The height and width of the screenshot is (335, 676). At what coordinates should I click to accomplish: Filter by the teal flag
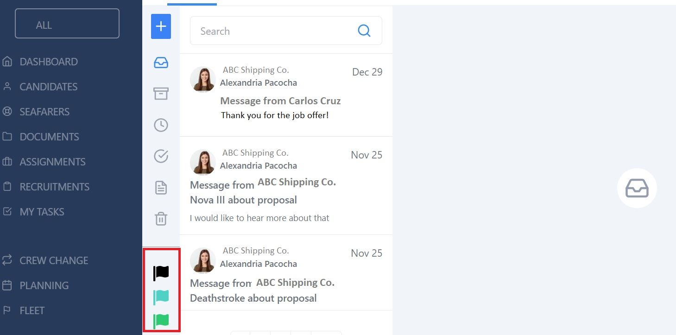click(x=161, y=297)
